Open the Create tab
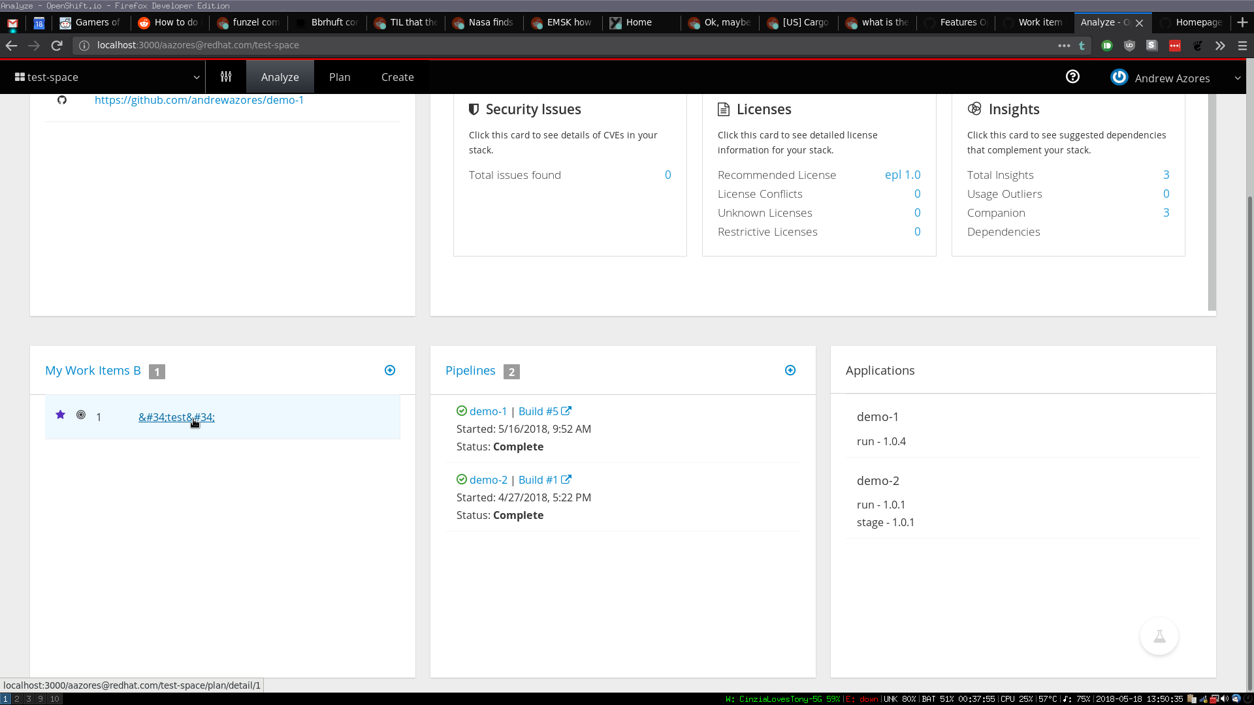1254x705 pixels. (x=398, y=76)
